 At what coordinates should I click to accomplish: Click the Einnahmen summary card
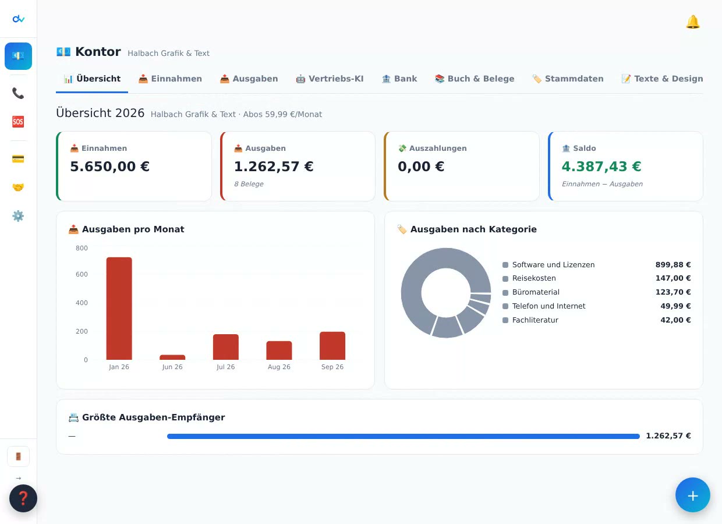point(134,167)
